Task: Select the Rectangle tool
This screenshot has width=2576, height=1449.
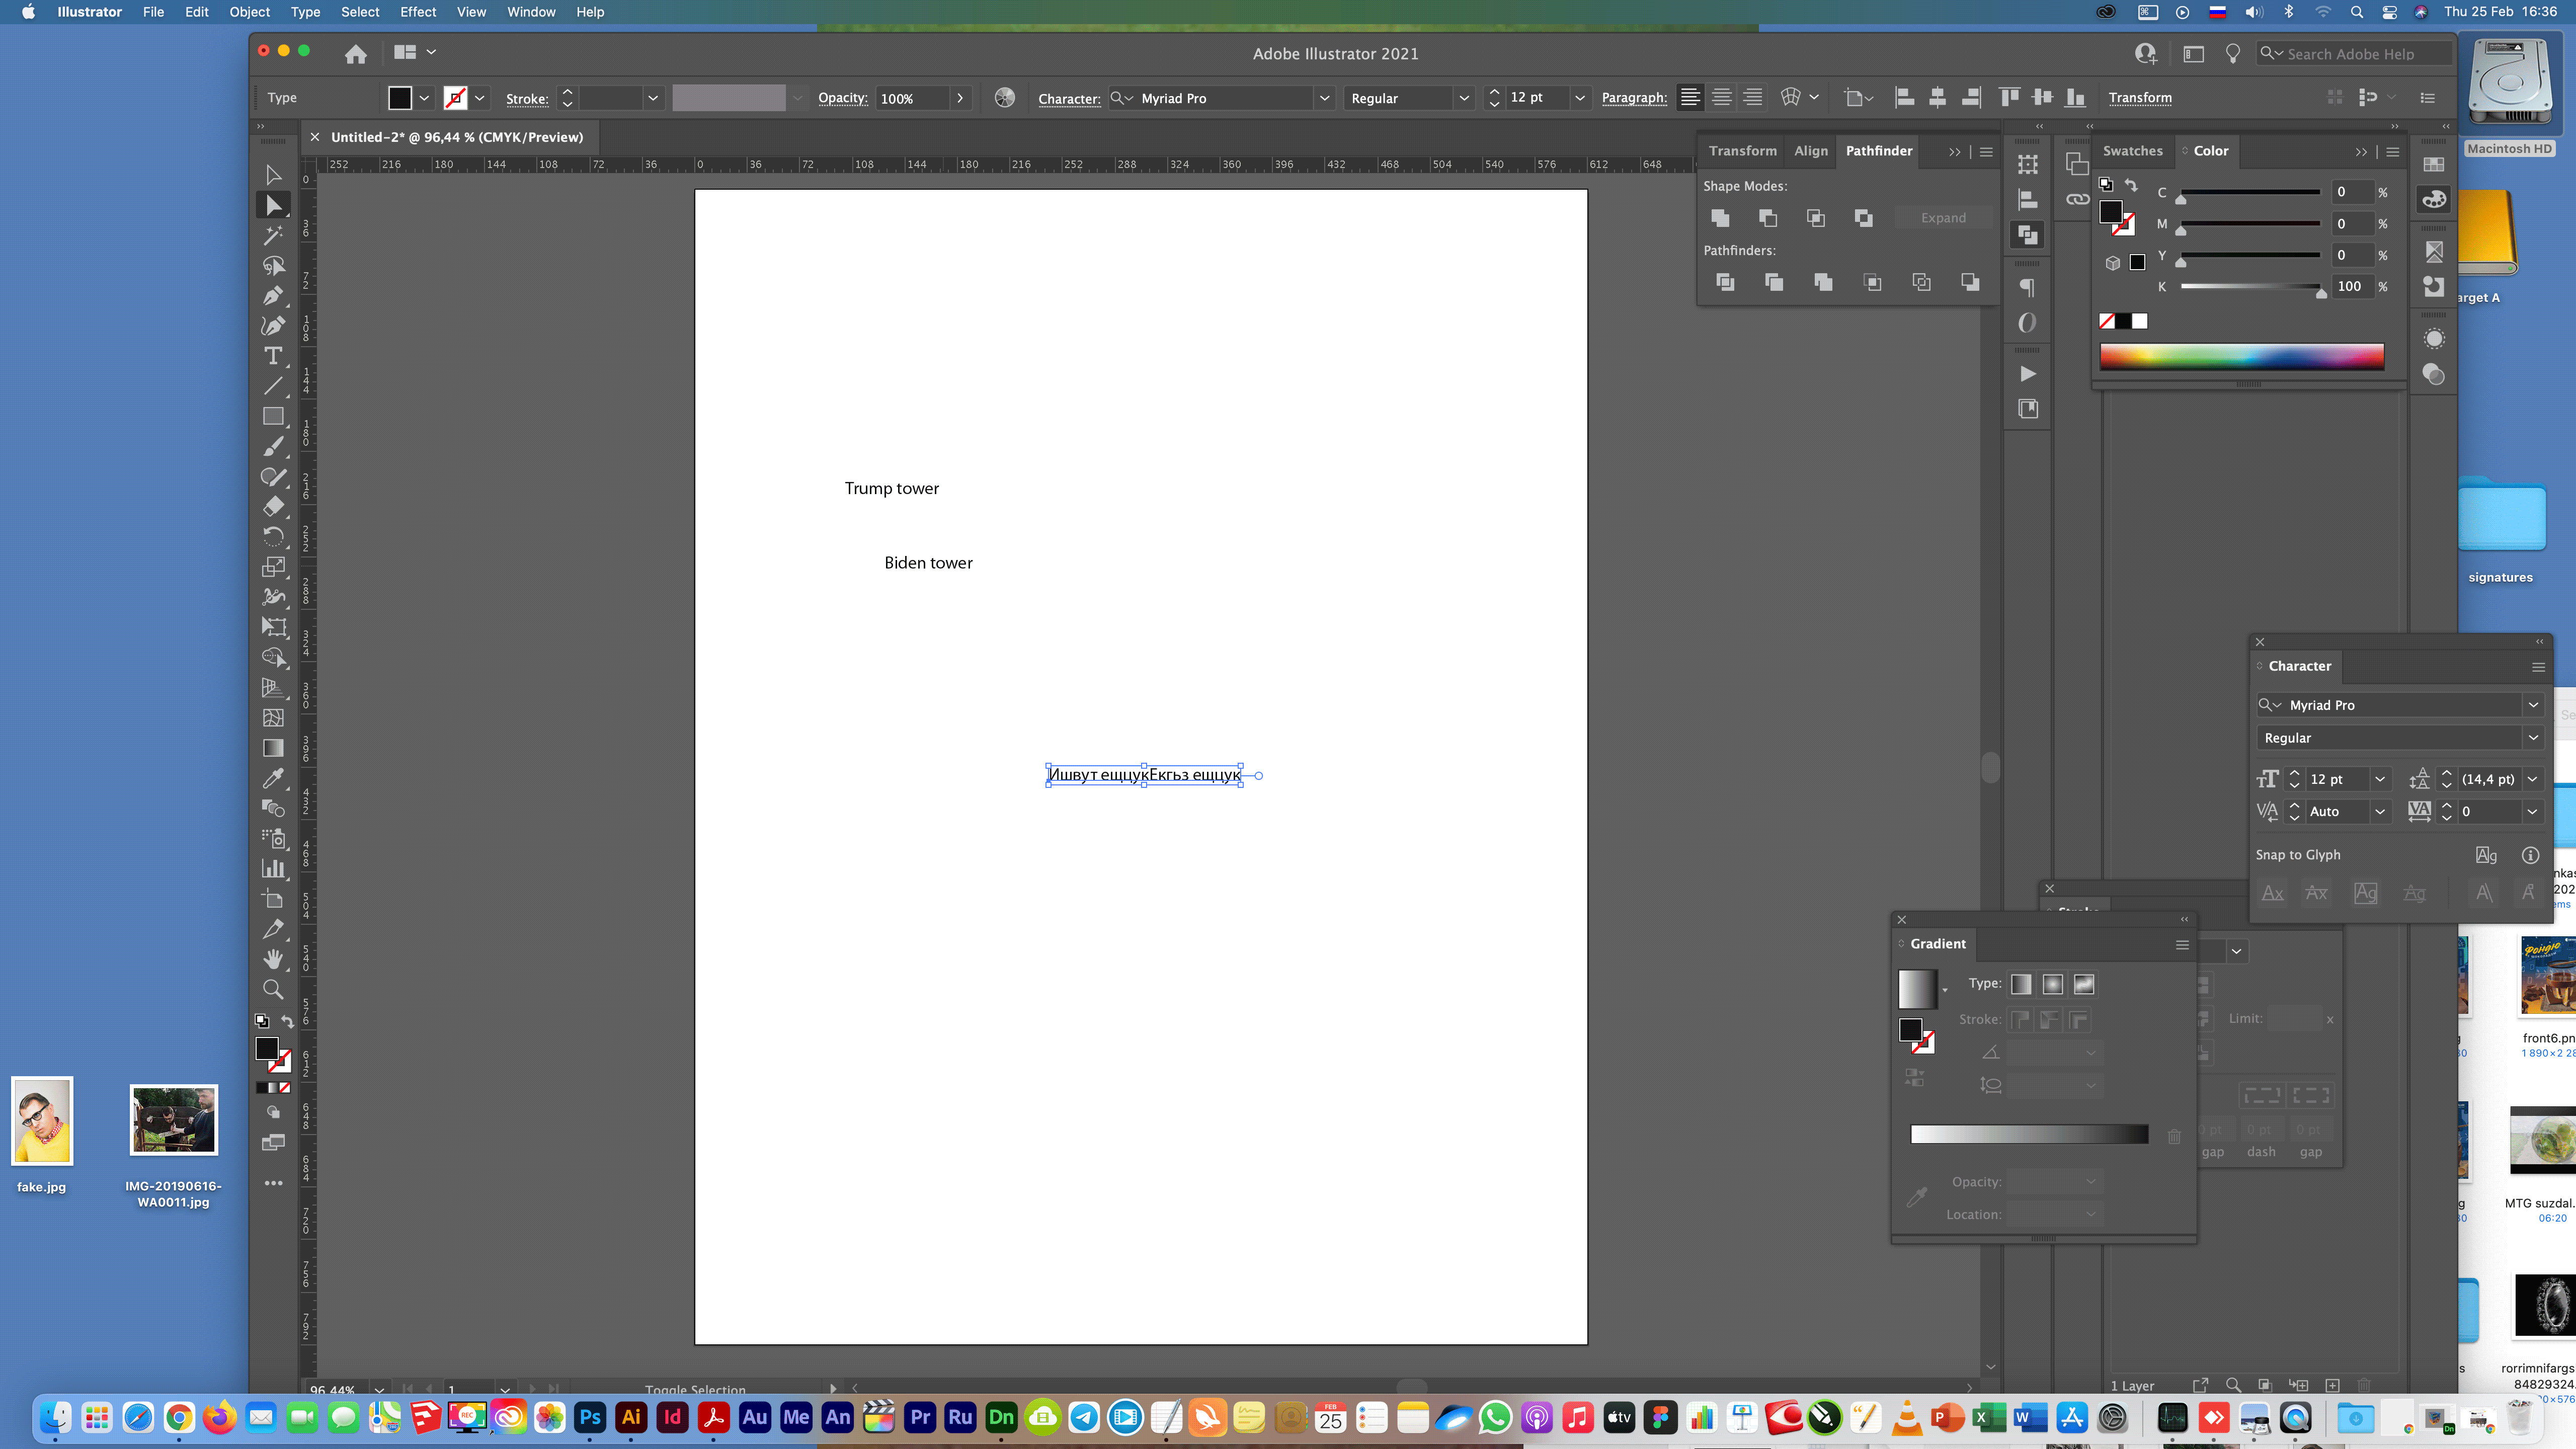Action: [x=273, y=416]
